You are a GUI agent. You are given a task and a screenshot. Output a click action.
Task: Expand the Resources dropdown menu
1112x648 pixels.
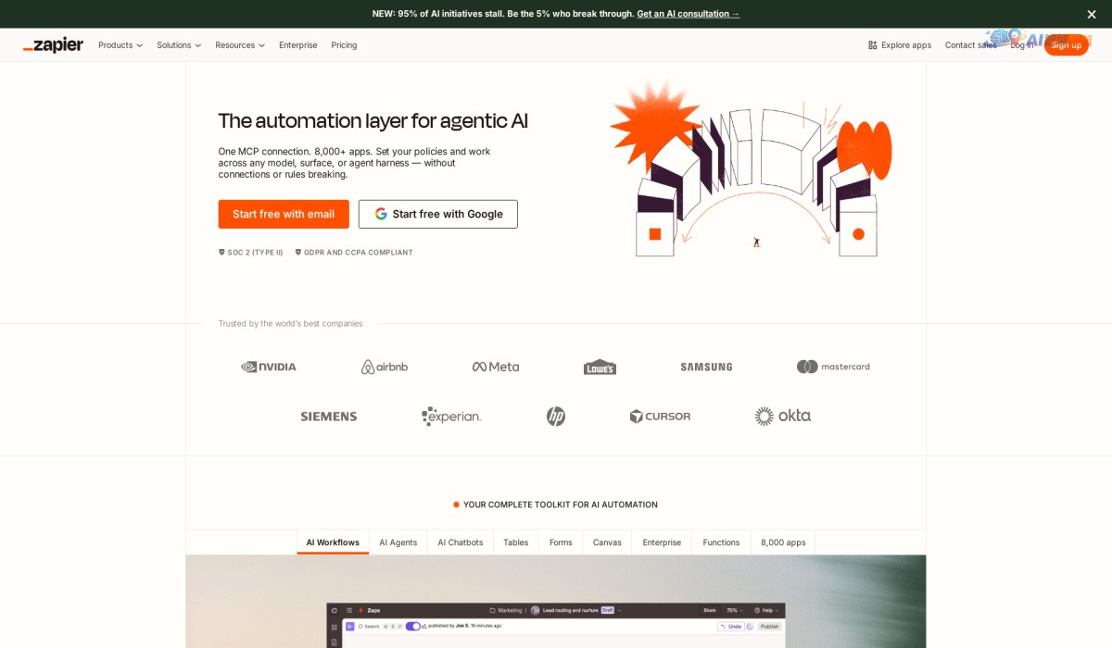click(x=240, y=44)
